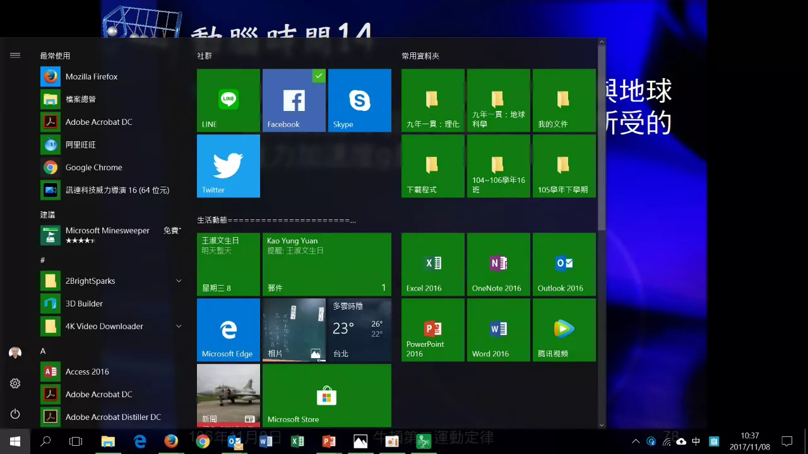808x454 pixels.
Task: Open the Microsoft Edge tile
Action: click(x=229, y=330)
